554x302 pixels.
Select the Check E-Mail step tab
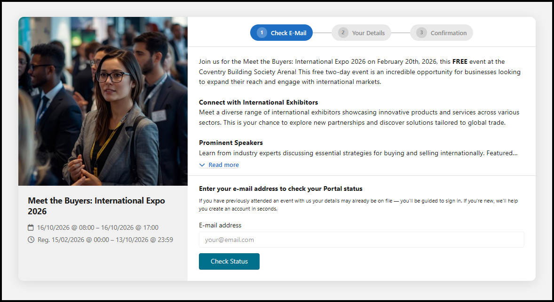[x=281, y=33]
